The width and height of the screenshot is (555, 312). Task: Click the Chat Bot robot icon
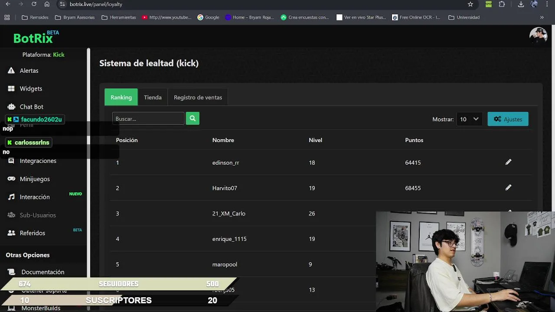click(11, 107)
